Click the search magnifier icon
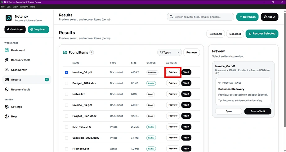The height and width of the screenshot is (152, 286). click(x=171, y=17)
